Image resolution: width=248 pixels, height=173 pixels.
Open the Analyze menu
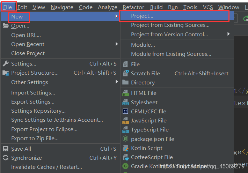click(x=108, y=7)
